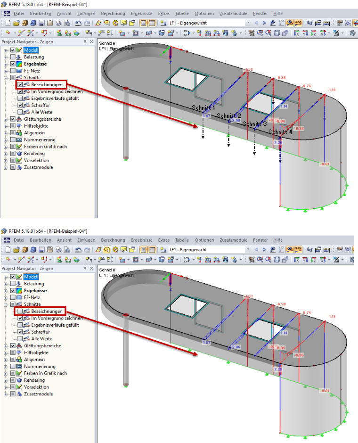Expand Zusatzmodule tree node in upper navigator
Viewport: 358px width, 443px height.
pyautogui.click(x=6, y=167)
